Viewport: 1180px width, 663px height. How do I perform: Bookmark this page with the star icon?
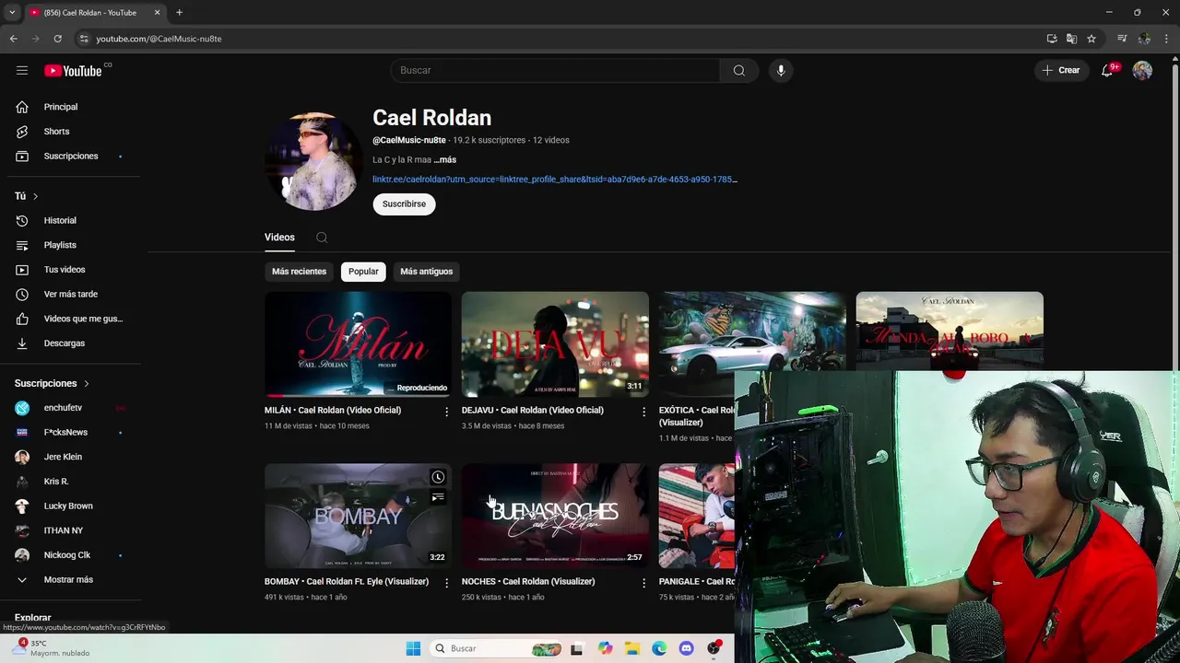point(1091,39)
